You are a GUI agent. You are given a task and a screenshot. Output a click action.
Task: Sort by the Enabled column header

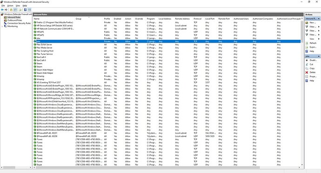[x=118, y=19]
